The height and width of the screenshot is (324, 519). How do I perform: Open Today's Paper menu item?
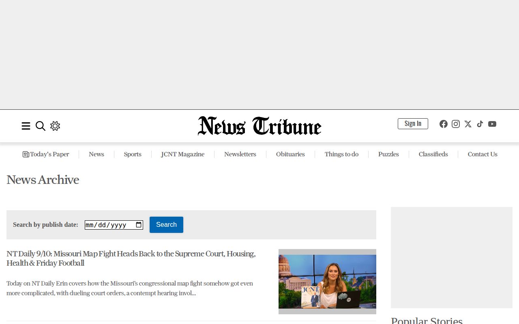(x=46, y=154)
